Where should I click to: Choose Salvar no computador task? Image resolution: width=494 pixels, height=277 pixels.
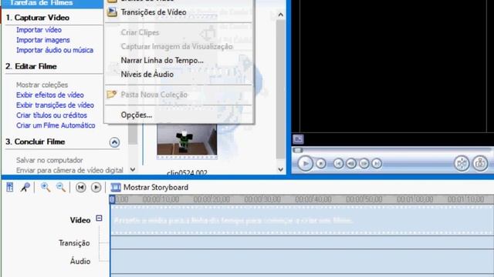click(x=49, y=160)
